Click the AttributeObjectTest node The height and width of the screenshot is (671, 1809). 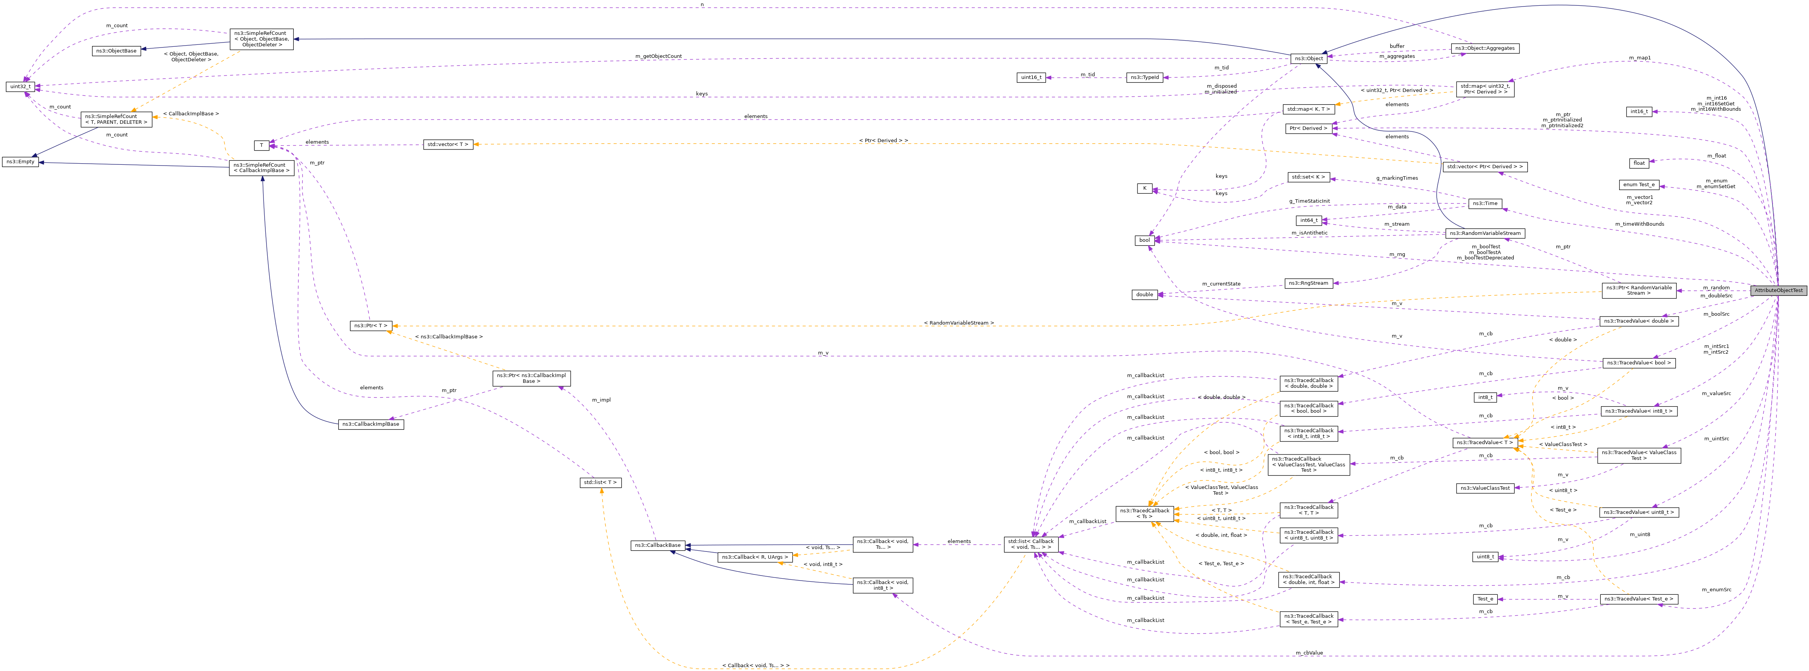(1778, 290)
